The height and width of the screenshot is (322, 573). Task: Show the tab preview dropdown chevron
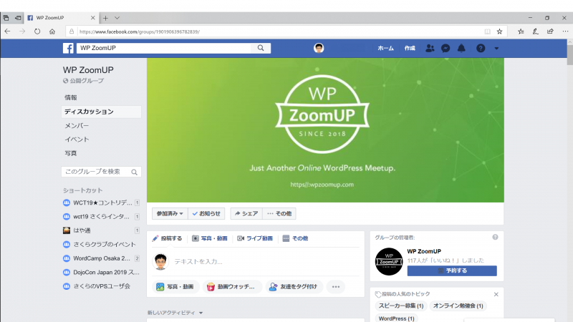tap(117, 18)
